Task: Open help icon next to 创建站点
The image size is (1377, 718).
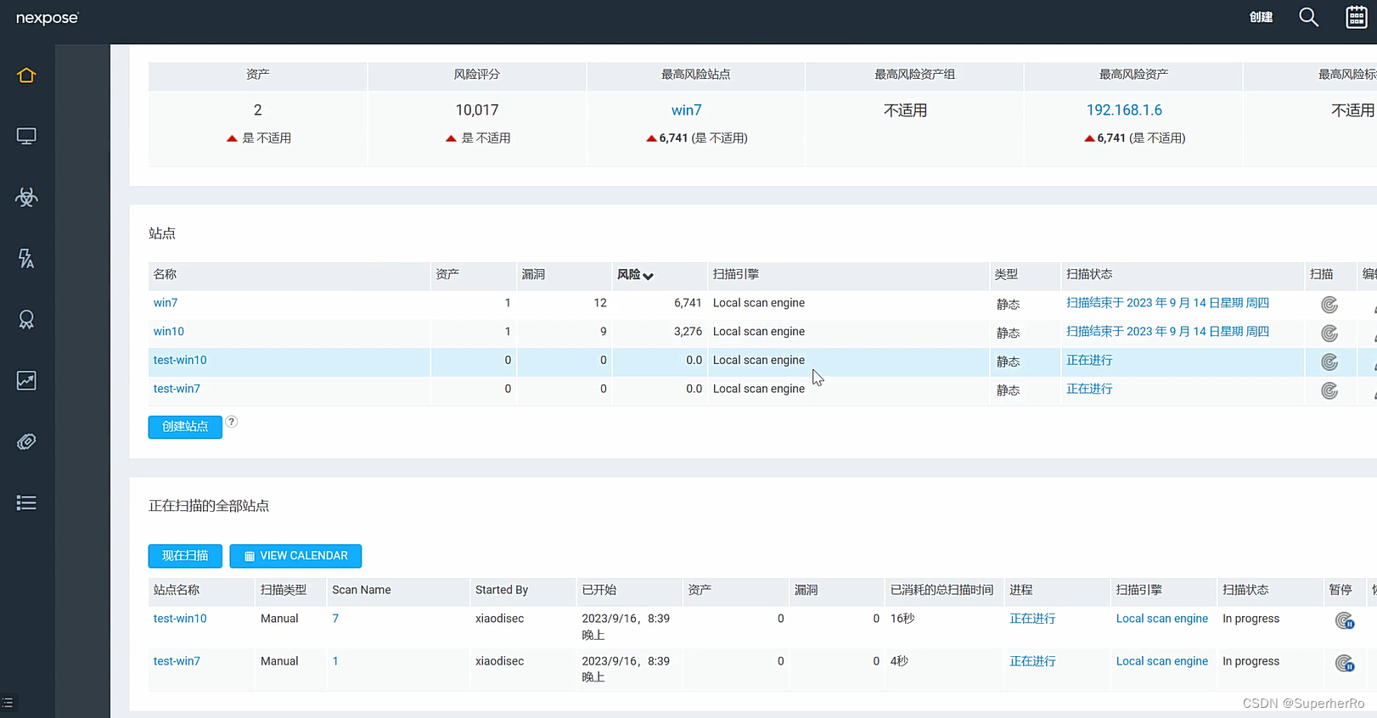Action: point(231,422)
